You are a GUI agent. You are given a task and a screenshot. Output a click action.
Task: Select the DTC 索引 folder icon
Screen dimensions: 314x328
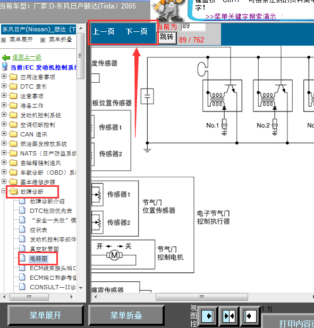tap(13, 87)
